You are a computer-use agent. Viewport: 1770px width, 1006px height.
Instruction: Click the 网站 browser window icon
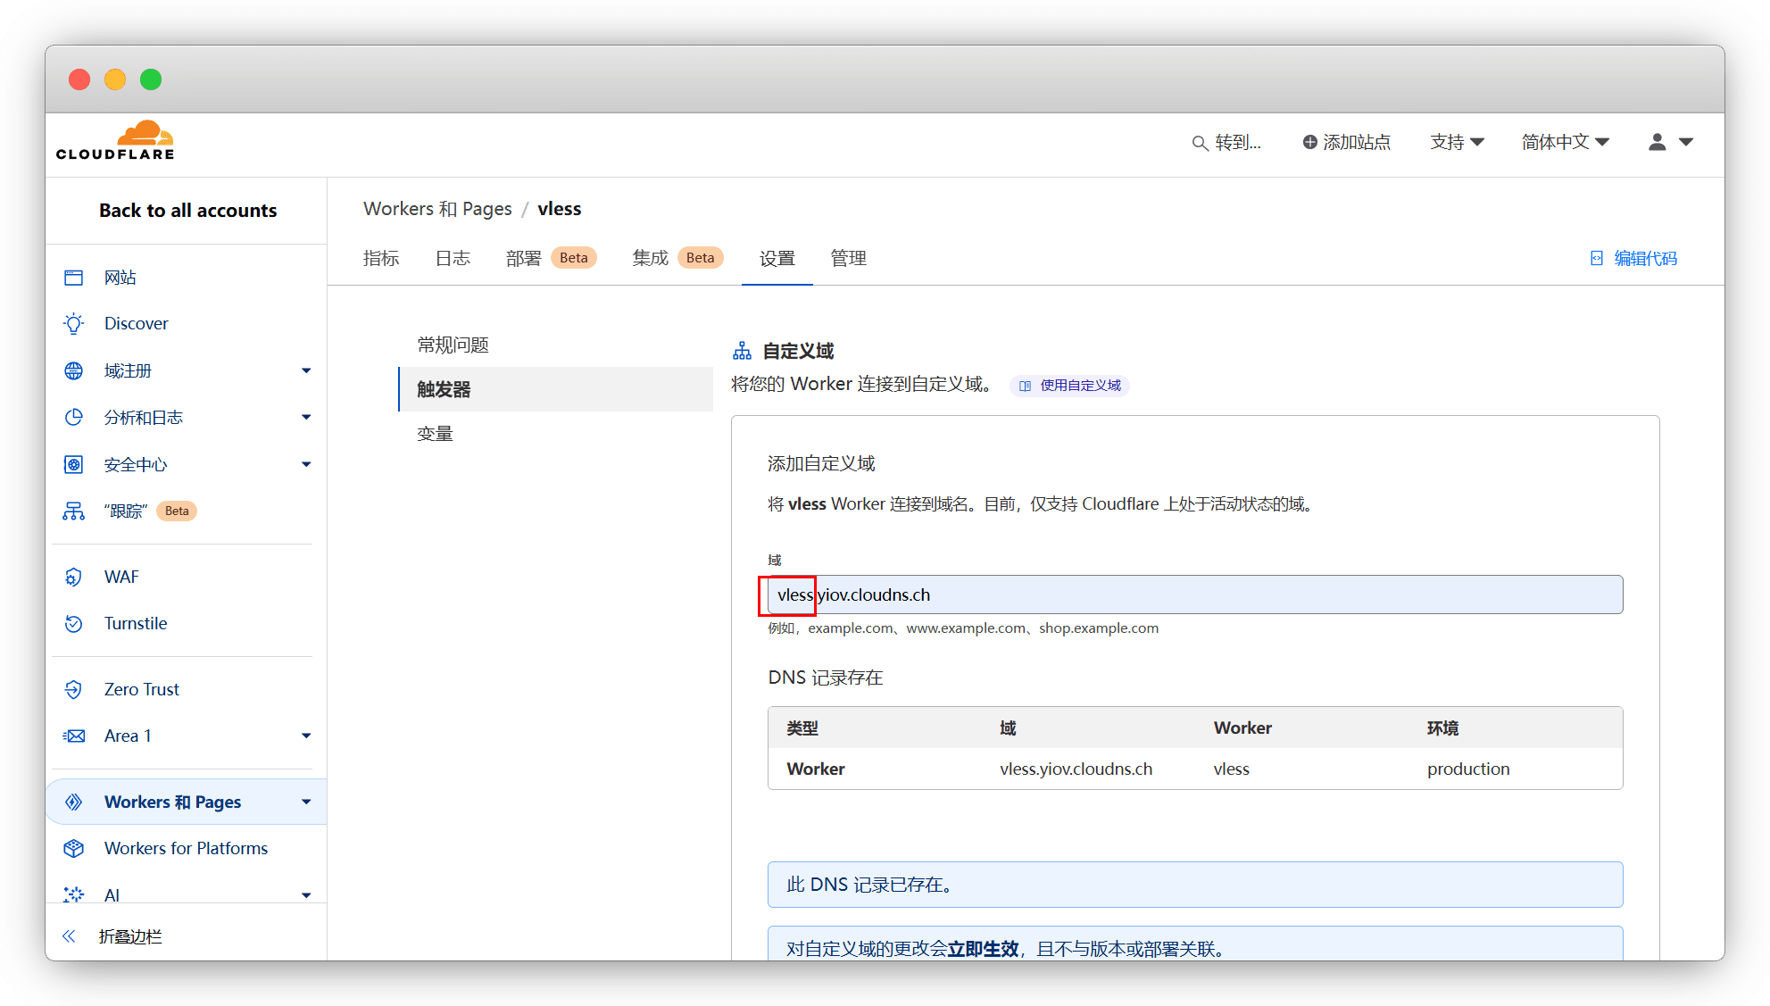tap(74, 278)
